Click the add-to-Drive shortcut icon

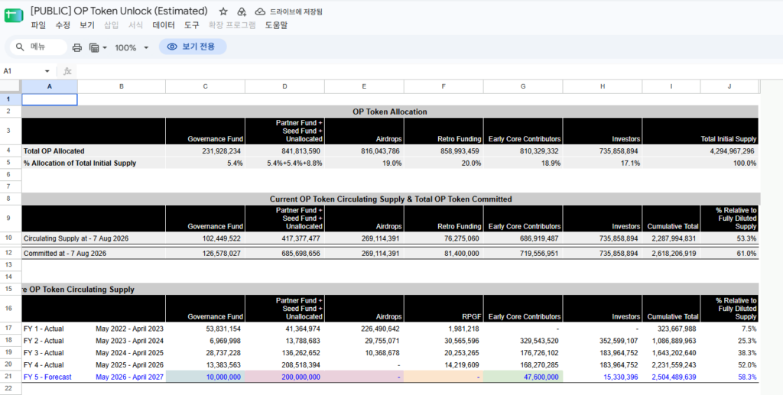coord(242,11)
